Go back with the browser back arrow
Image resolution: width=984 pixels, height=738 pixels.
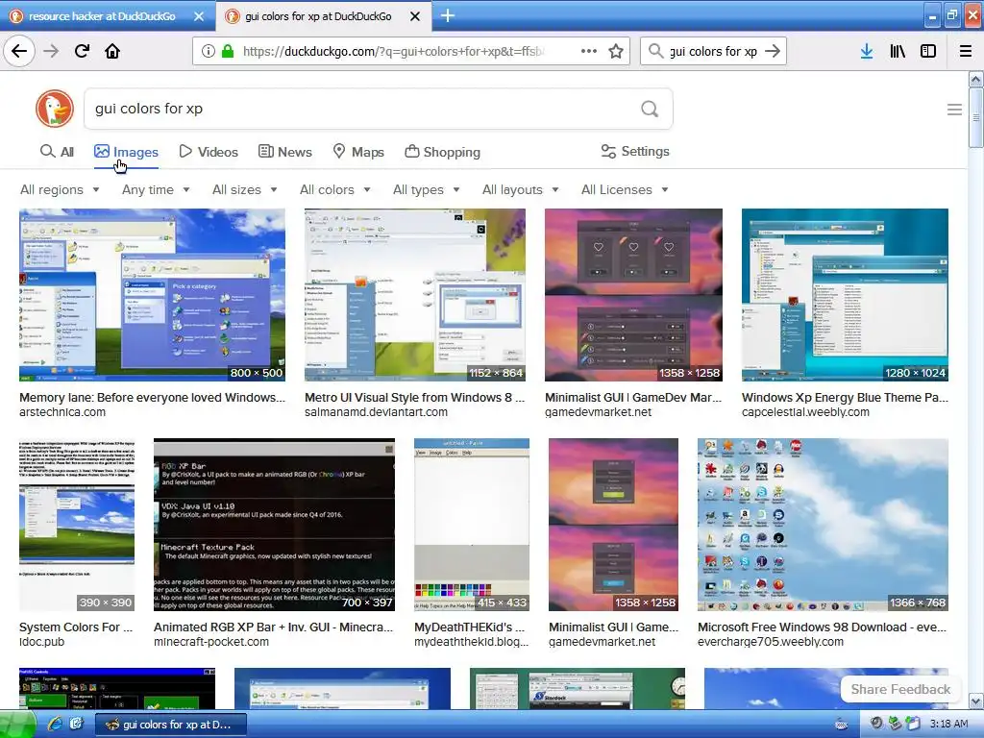(19, 51)
